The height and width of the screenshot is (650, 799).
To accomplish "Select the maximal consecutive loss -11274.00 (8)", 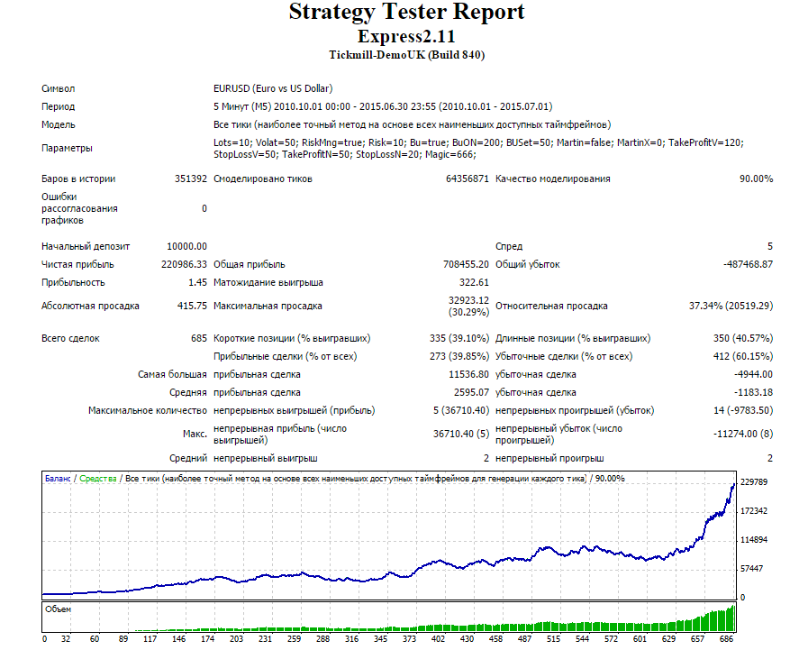I will point(743,434).
